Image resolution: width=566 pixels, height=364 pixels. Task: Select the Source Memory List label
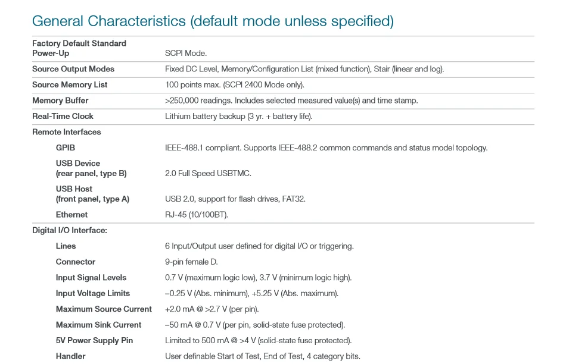[70, 85]
